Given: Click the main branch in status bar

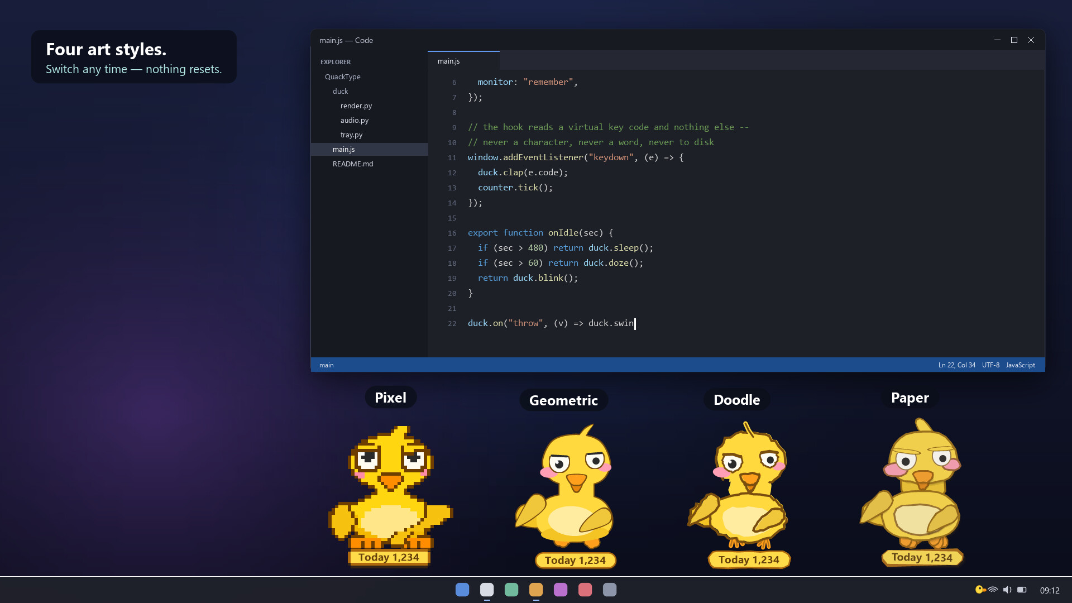Looking at the screenshot, I should (x=327, y=365).
